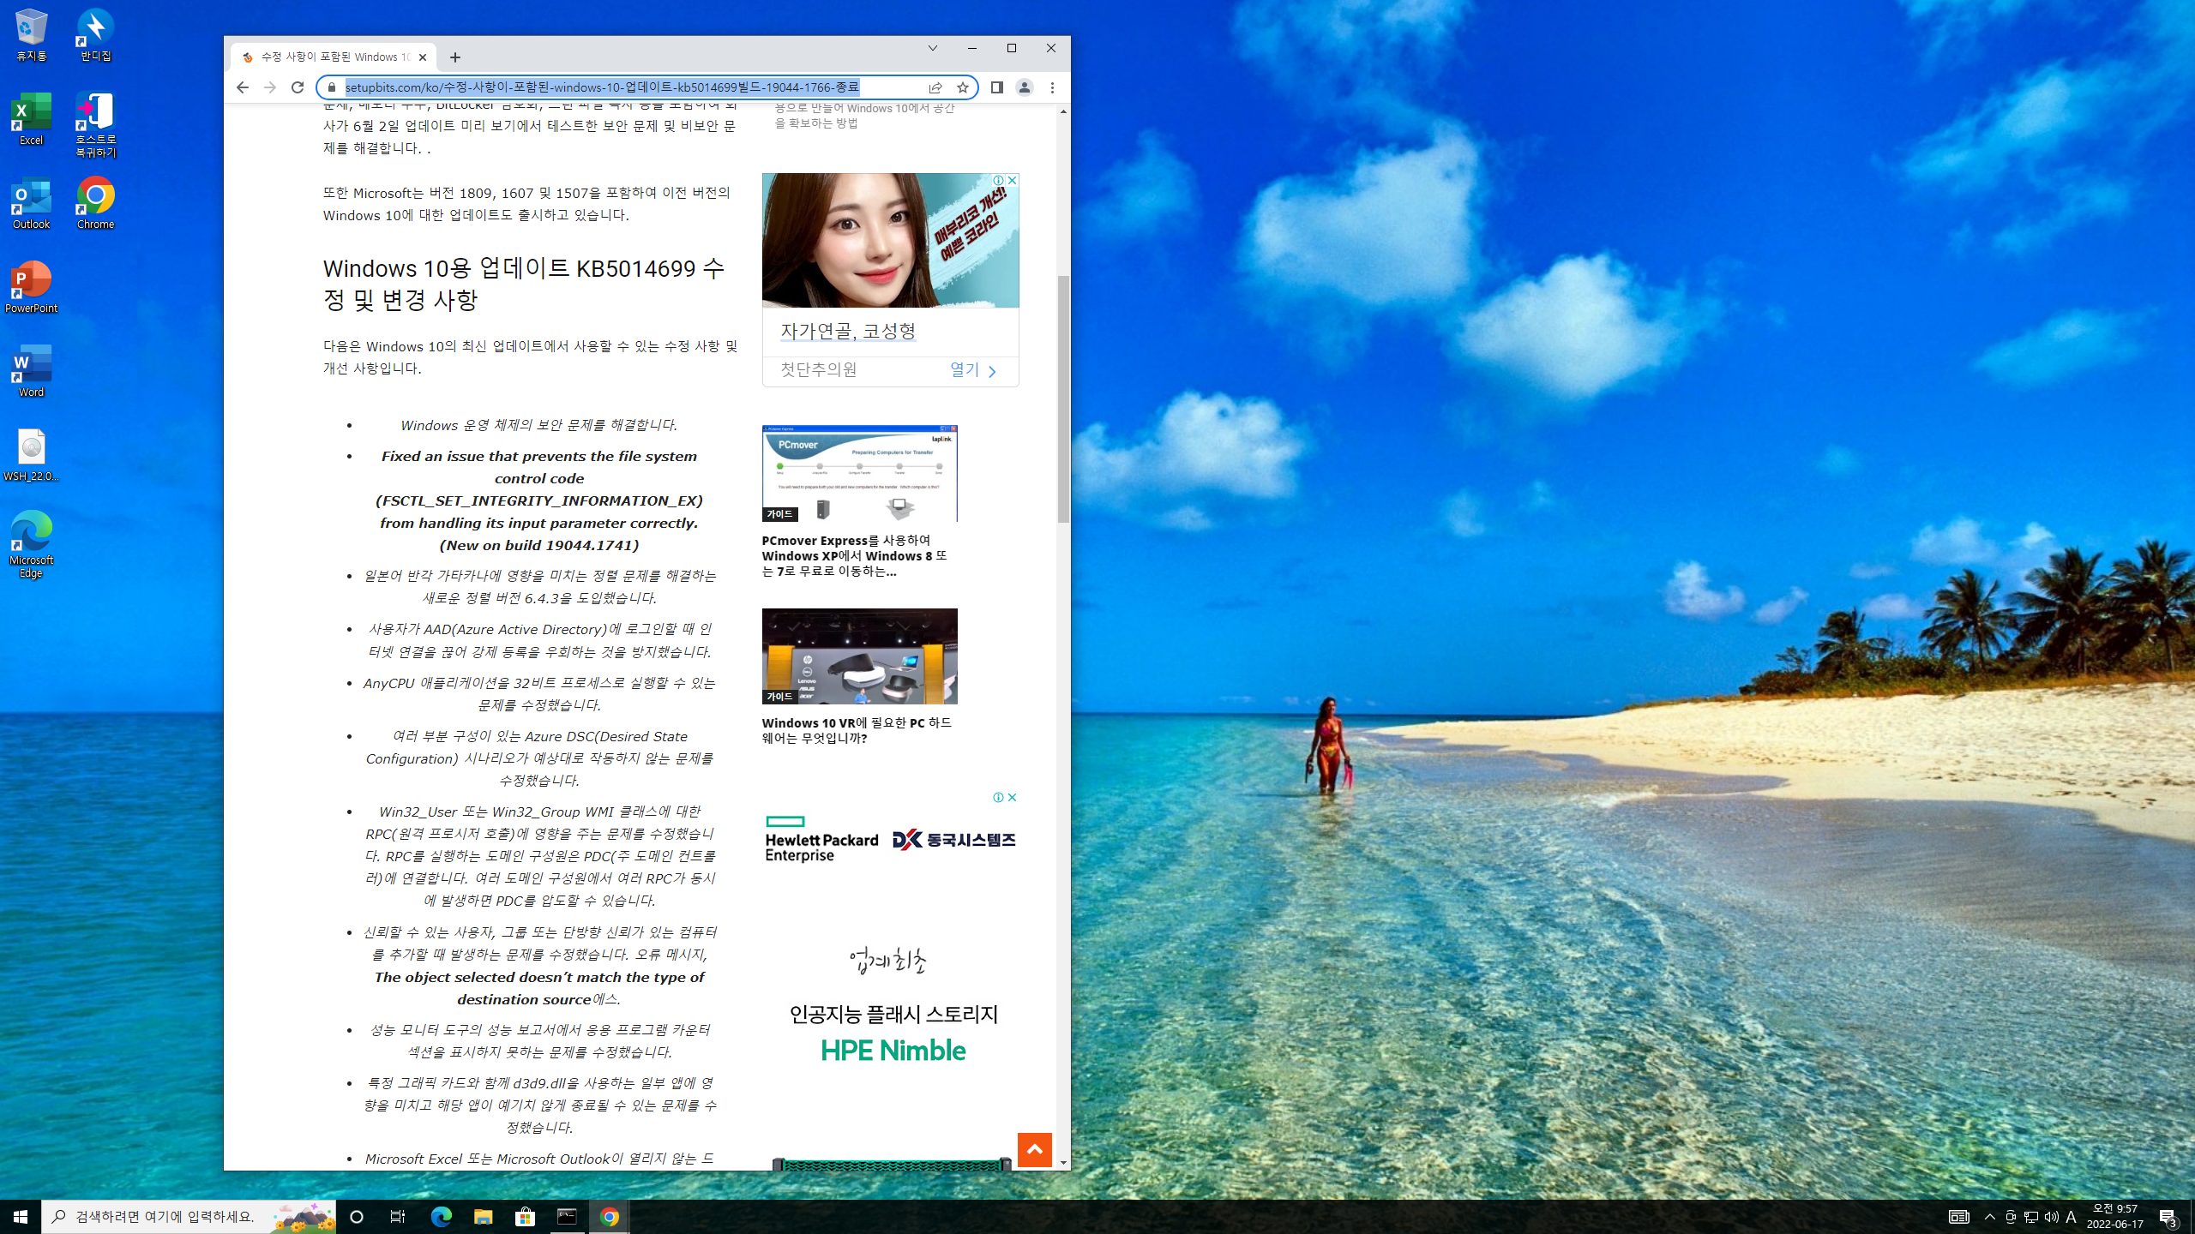Open the Recycle Bin desktop icon
Image resolution: width=2195 pixels, height=1234 pixels.
(32, 35)
